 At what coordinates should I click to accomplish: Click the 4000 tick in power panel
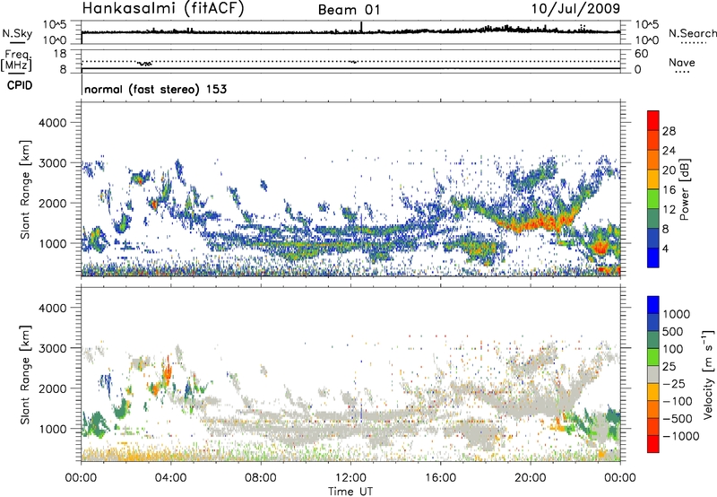coord(53,123)
